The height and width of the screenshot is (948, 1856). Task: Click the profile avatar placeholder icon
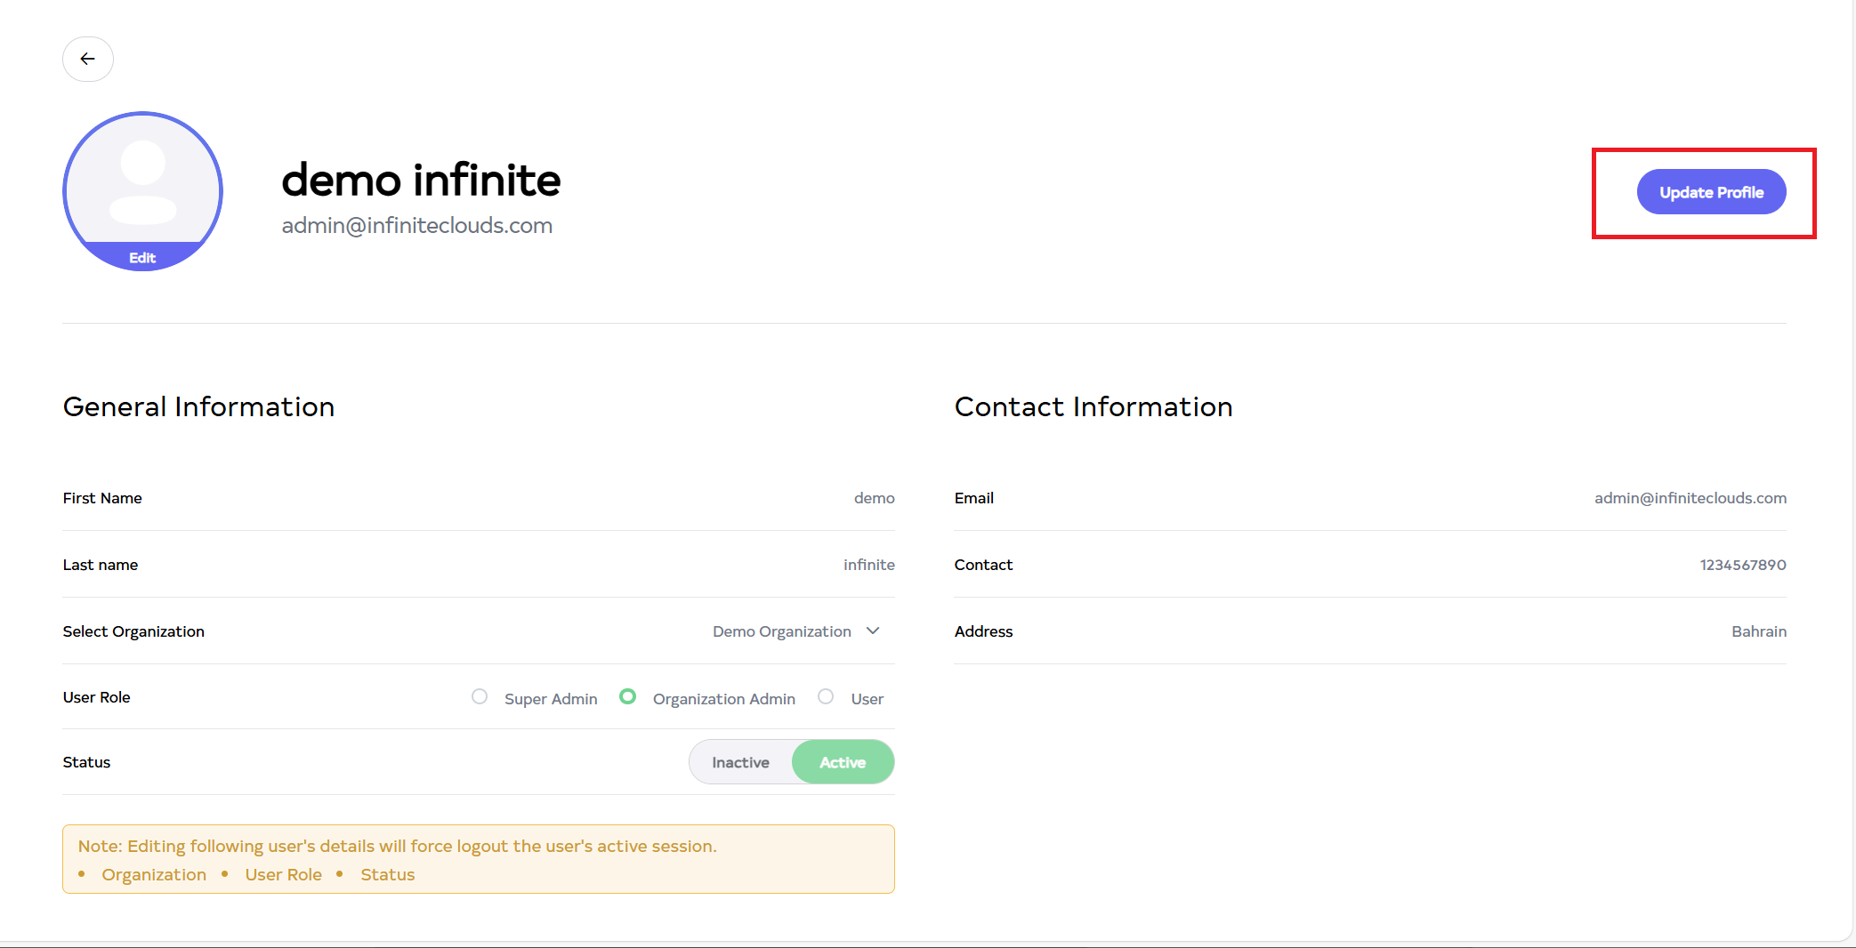coord(142,181)
